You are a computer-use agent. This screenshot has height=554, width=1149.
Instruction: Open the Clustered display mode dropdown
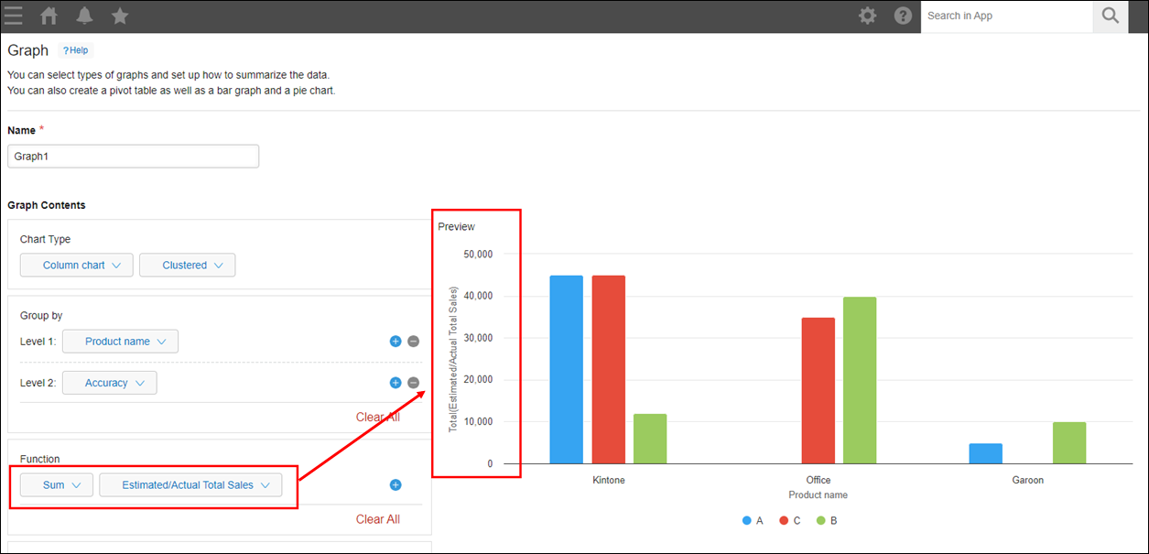tap(188, 266)
